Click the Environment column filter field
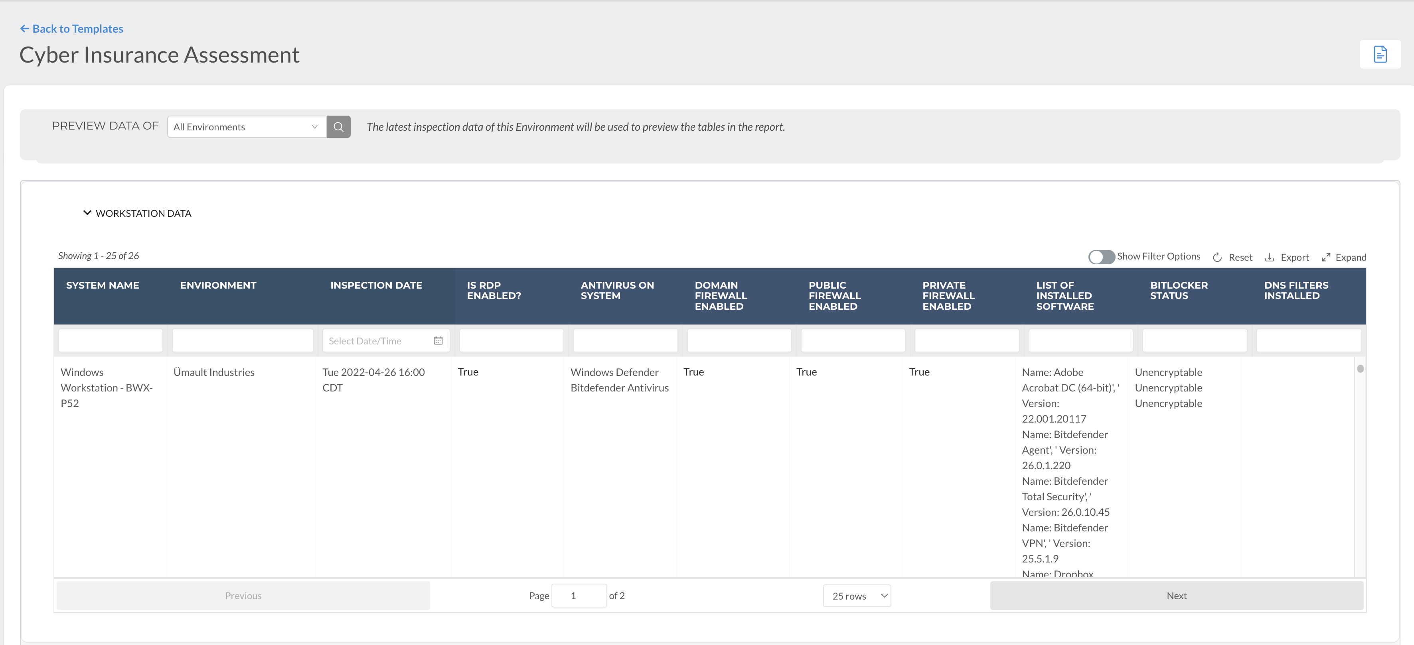 click(242, 340)
